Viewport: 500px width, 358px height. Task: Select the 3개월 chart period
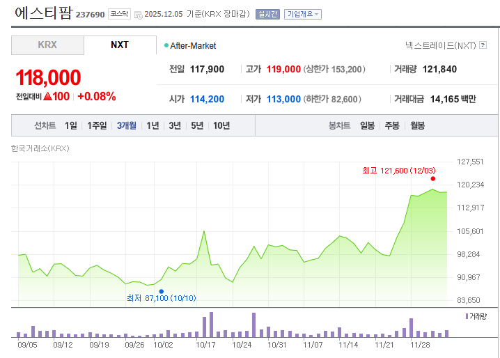pyautogui.click(x=127, y=126)
